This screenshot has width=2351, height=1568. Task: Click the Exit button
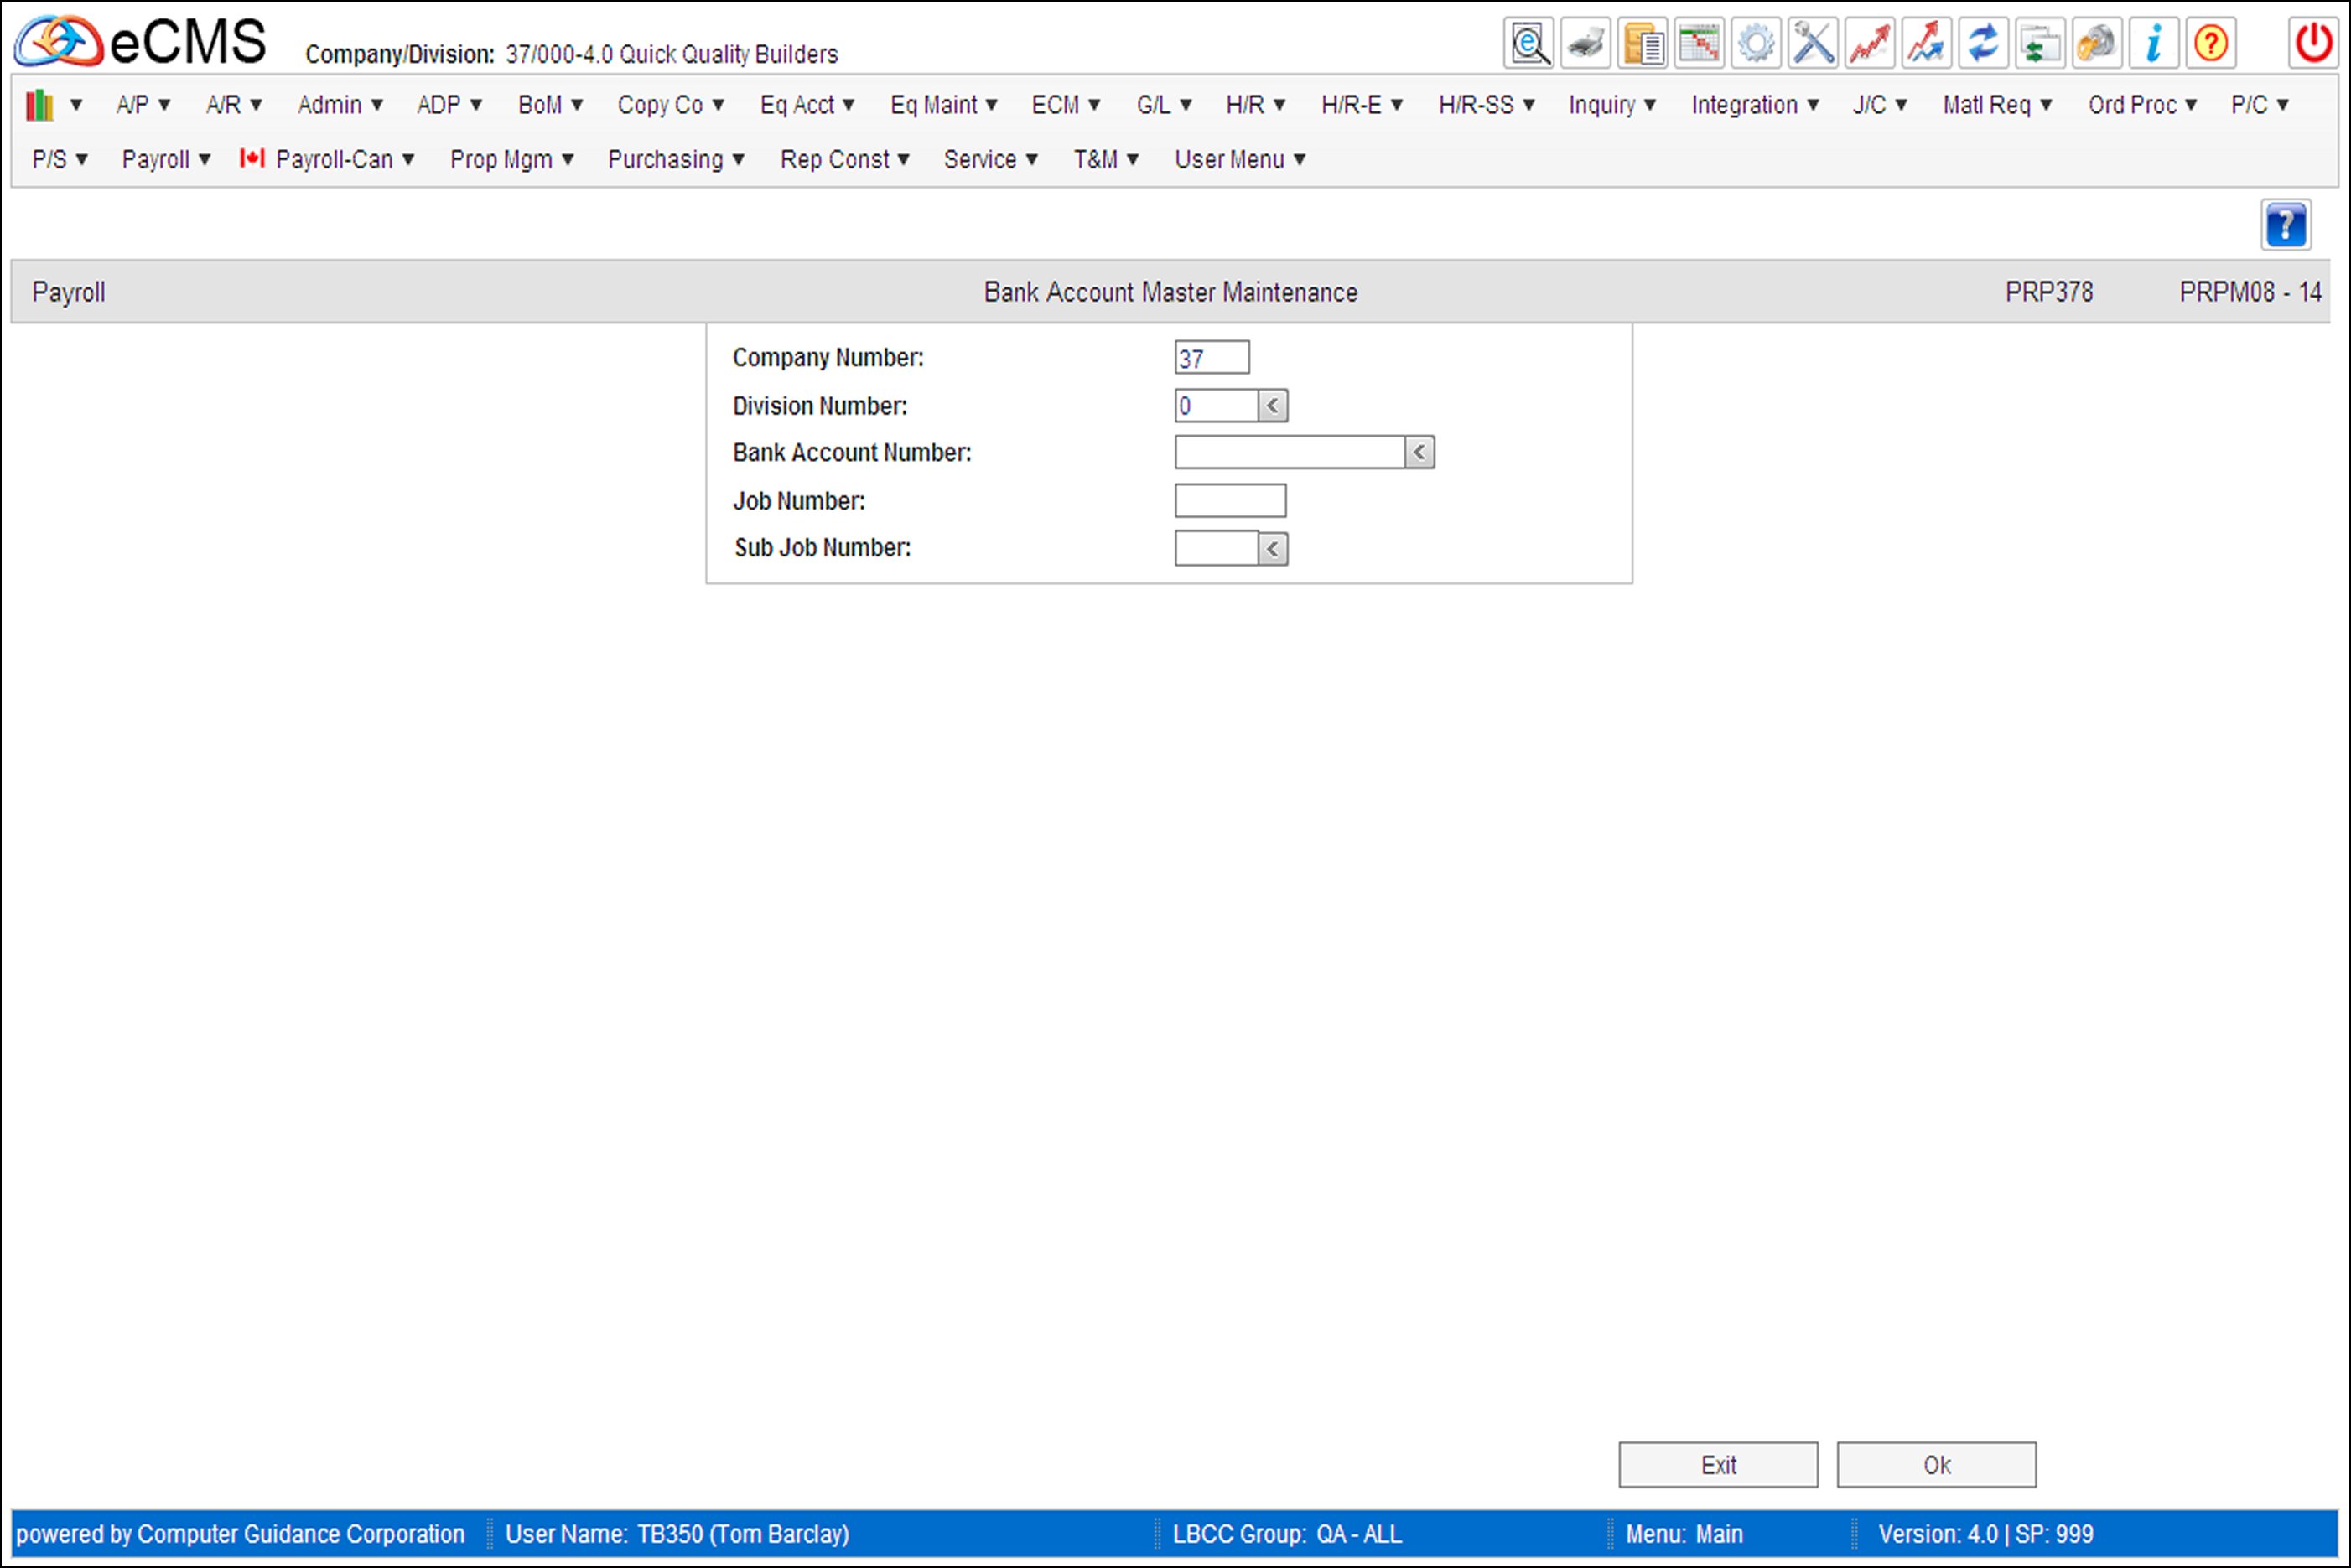coord(1718,1465)
